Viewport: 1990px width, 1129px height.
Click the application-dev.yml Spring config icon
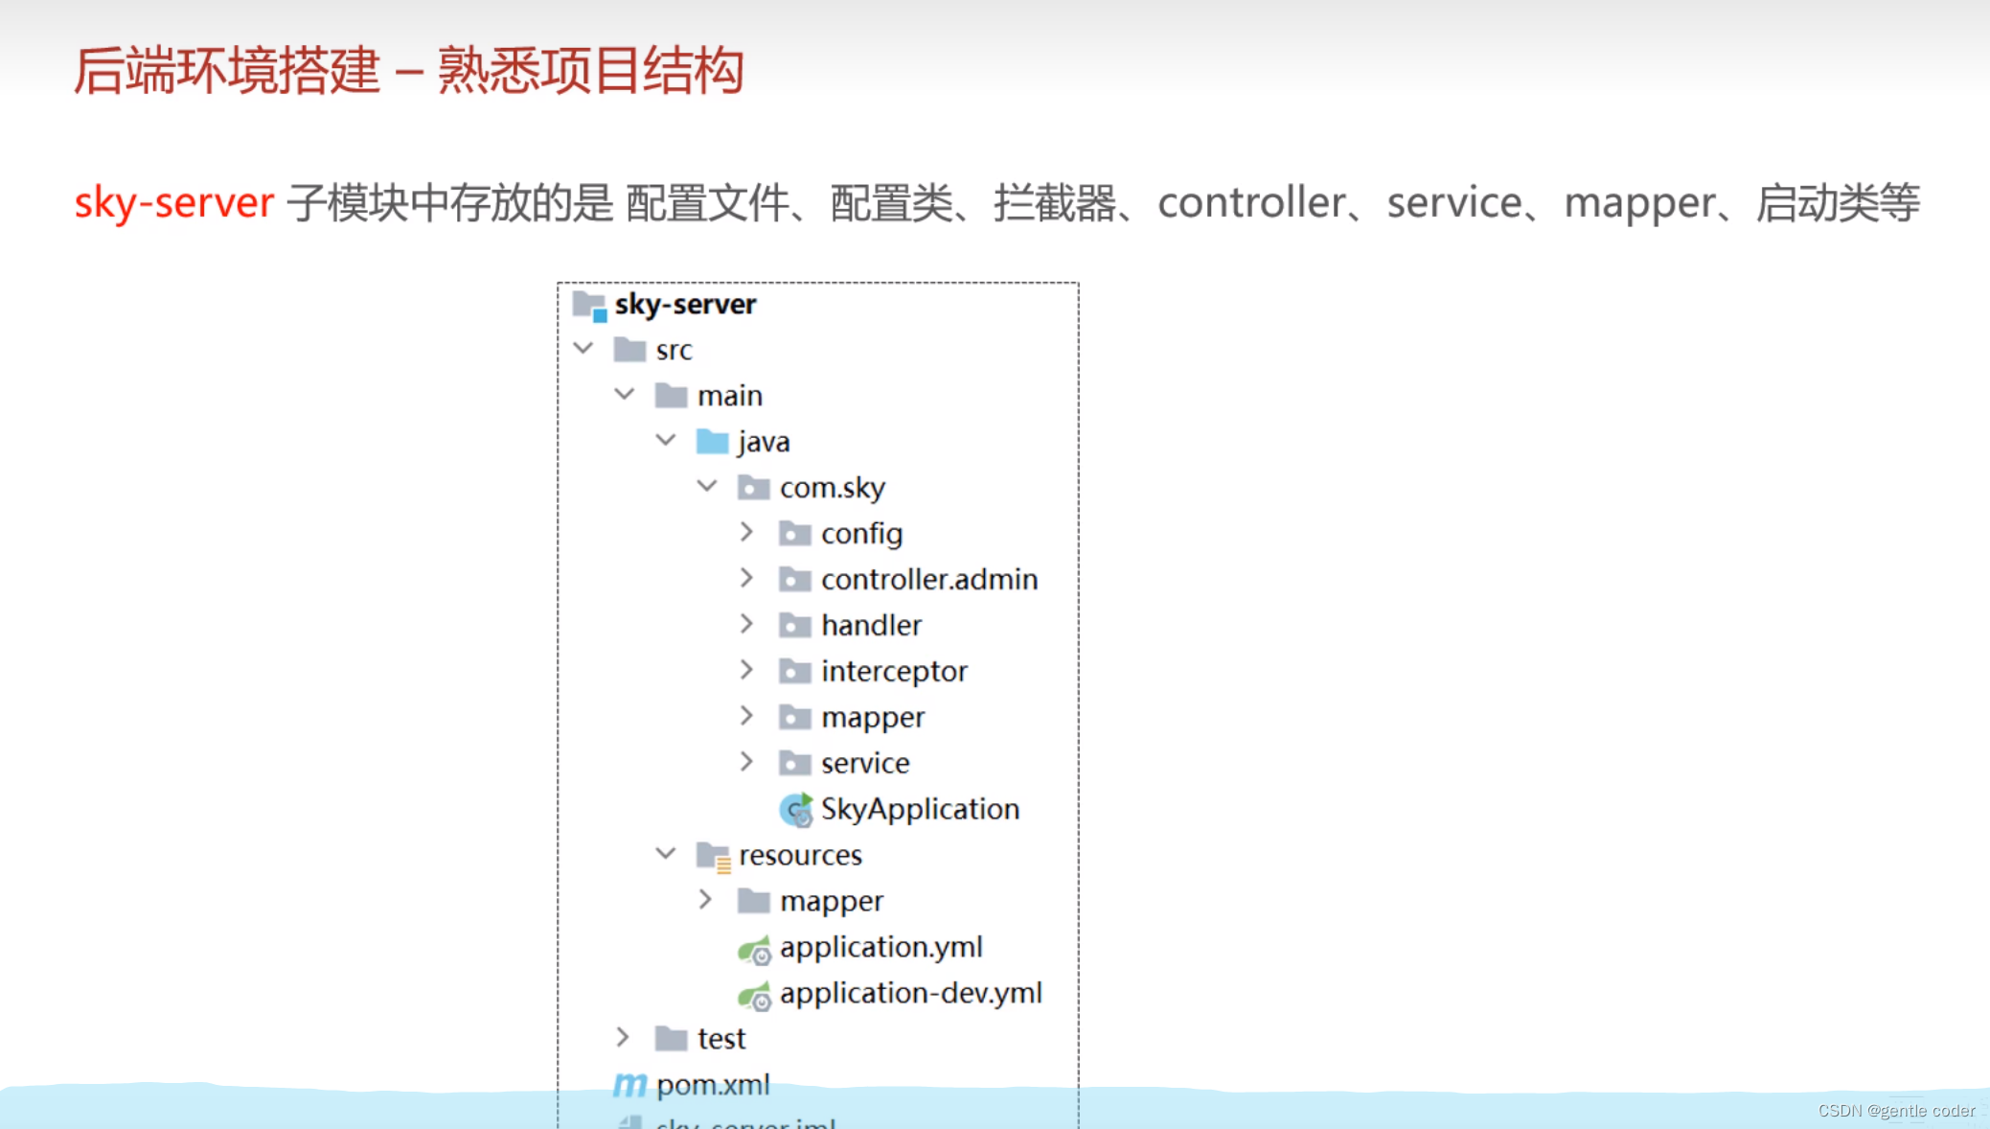tap(754, 997)
